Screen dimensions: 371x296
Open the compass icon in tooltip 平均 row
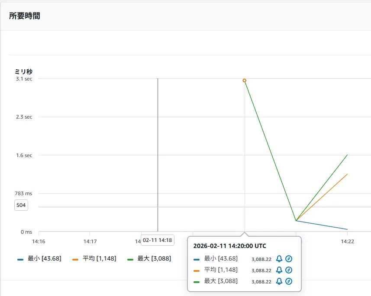click(289, 270)
